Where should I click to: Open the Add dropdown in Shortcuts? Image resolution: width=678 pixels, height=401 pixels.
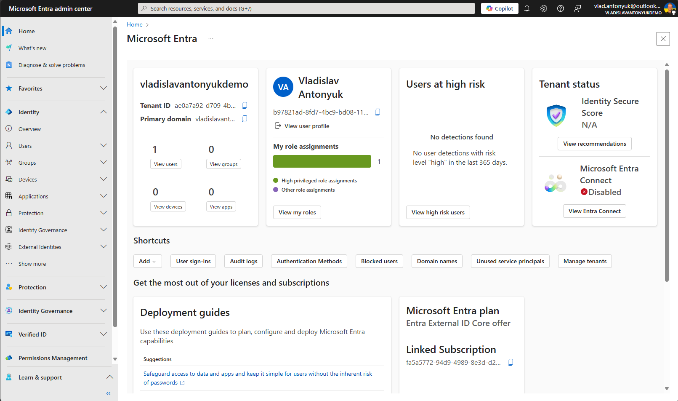tap(148, 261)
